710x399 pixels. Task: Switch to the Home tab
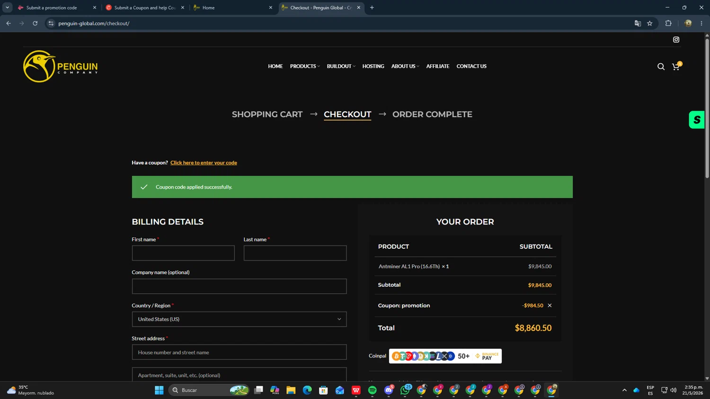point(233,8)
